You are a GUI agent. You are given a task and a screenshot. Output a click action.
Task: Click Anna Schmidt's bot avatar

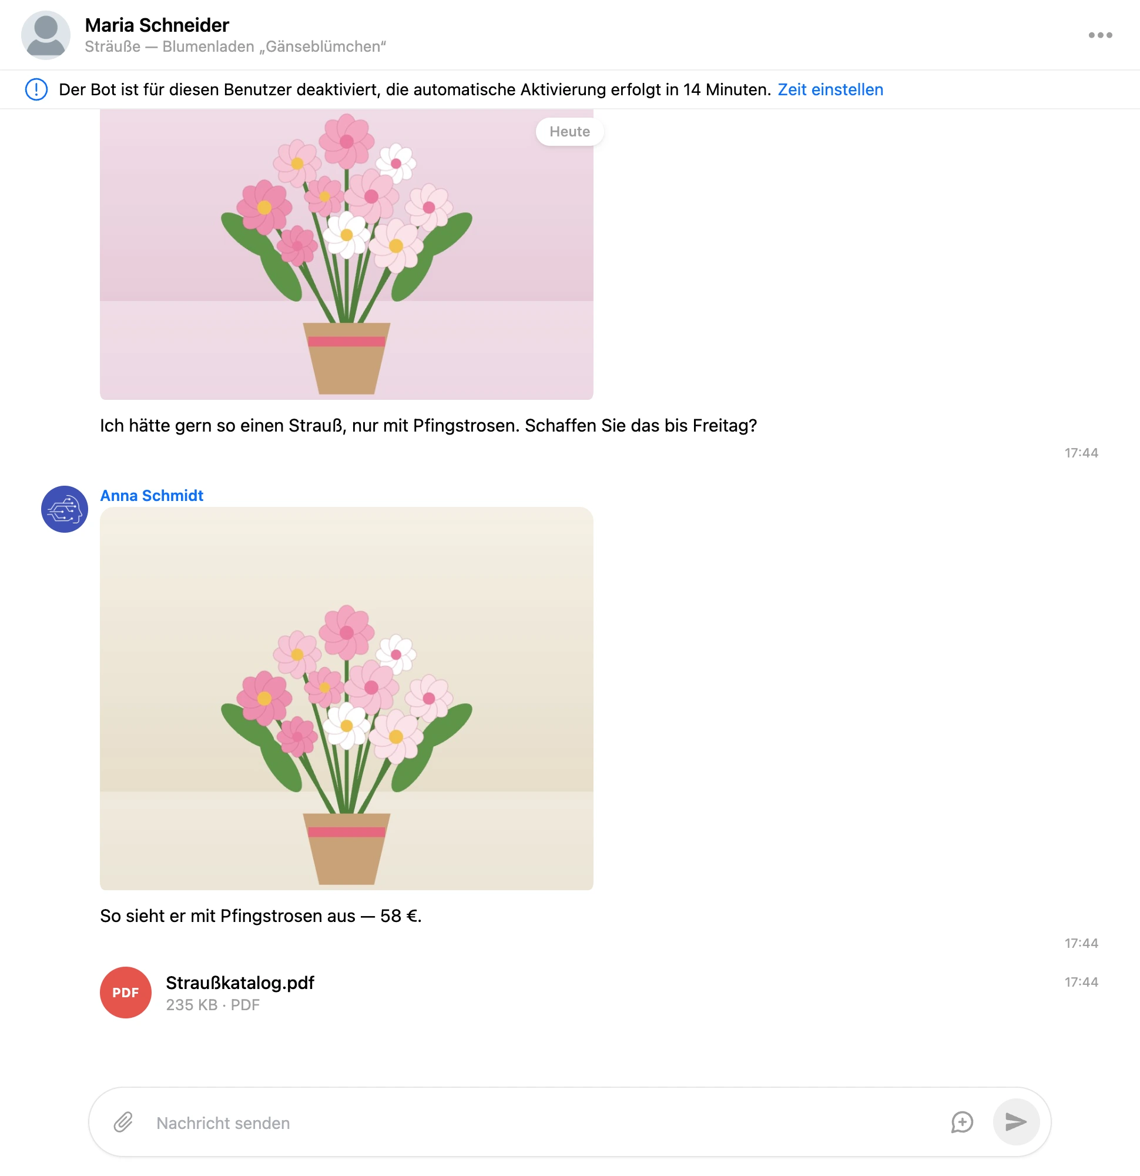pos(65,509)
